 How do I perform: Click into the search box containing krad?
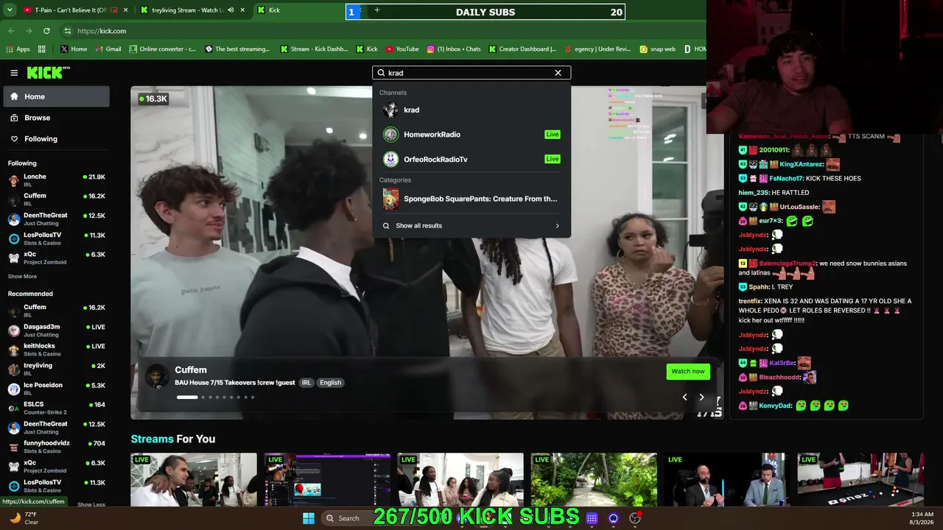tap(471, 73)
